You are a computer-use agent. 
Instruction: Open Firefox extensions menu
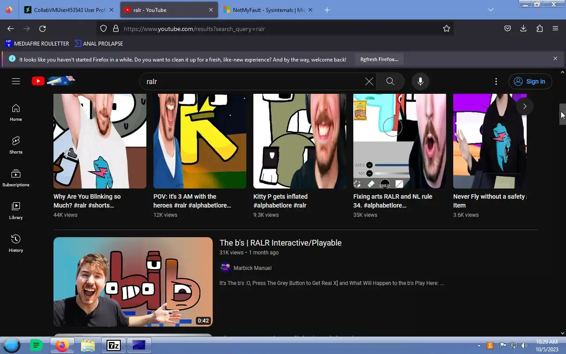[x=539, y=28]
